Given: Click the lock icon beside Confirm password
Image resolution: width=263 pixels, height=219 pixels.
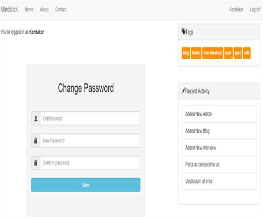Looking at the screenshot, I should point(36,163).
